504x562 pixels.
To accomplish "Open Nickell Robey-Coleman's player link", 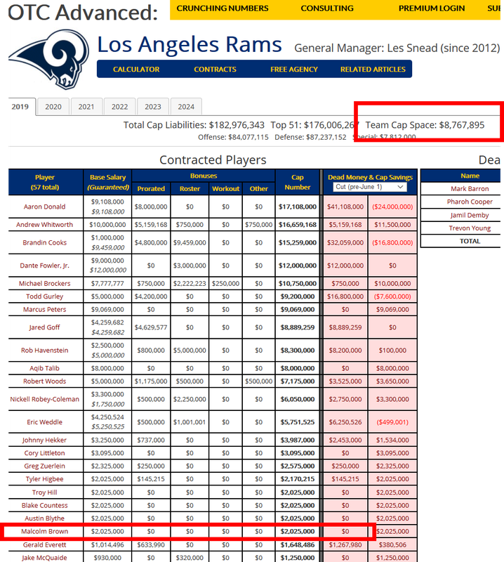I will pos(44,399).
